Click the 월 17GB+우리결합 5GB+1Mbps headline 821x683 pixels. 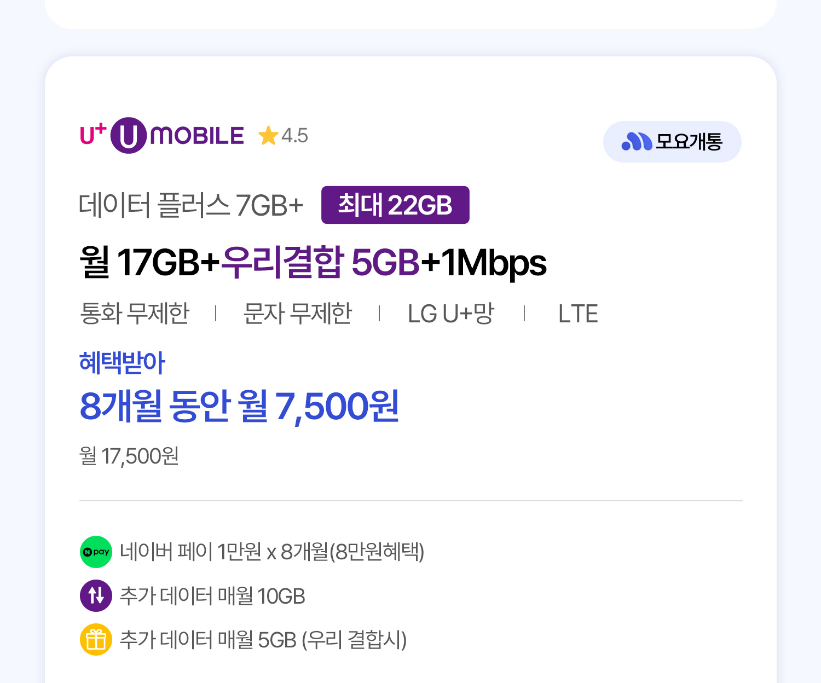(313, 262)
